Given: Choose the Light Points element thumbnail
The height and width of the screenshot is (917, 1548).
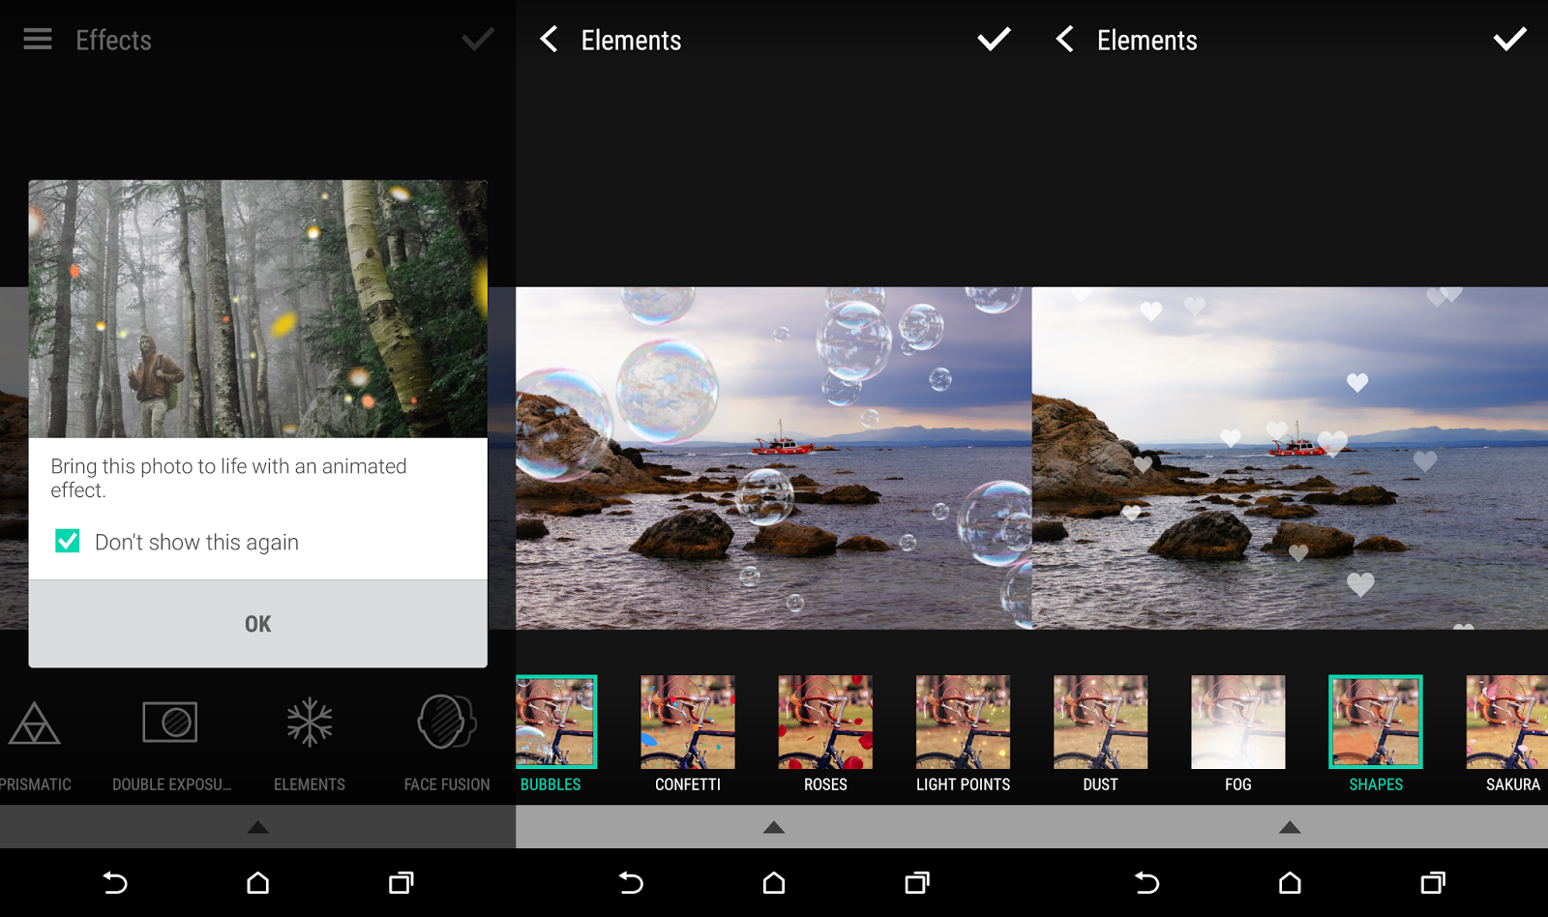Looking at the screenshot, I should click(x=964, y=722).
